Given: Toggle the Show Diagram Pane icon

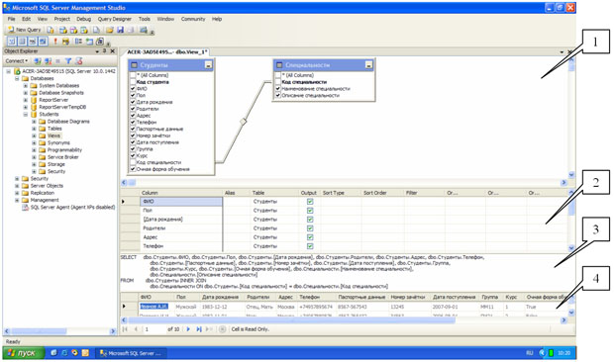Looking at the screenshot, I should click(x=12, y=42).
